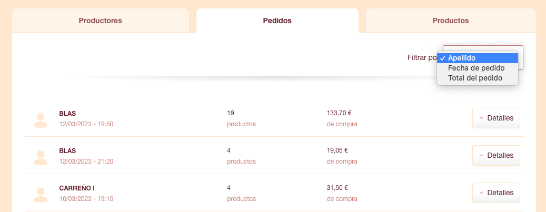Screen dimensions: 546x212
Task: Click the CARREÑO order avatar icon
Action: click(x=41, y=195)
